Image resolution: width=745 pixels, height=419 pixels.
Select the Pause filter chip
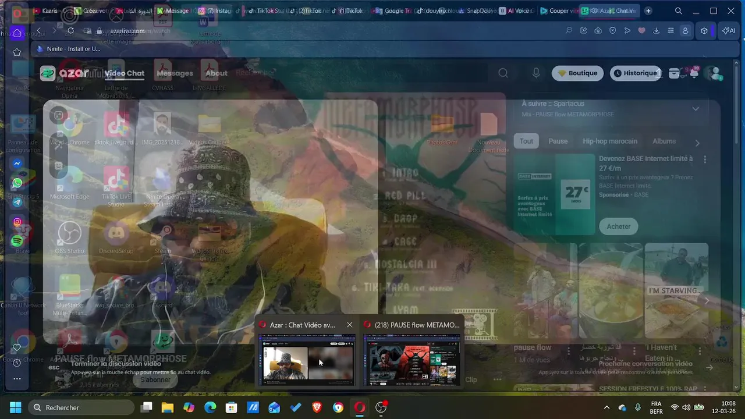558,141
